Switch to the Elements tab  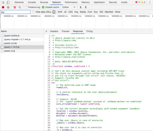[x=19, y=2]
